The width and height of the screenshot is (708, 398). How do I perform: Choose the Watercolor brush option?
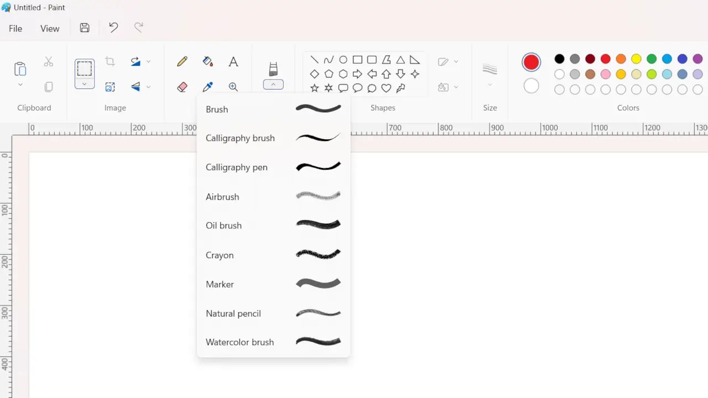click(x=273, y=342)
